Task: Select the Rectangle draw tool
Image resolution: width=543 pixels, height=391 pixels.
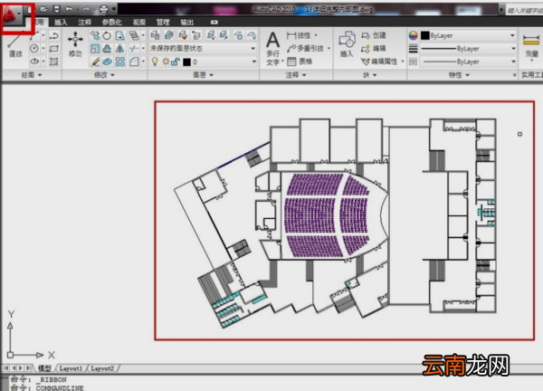Action: coord(53,49)
